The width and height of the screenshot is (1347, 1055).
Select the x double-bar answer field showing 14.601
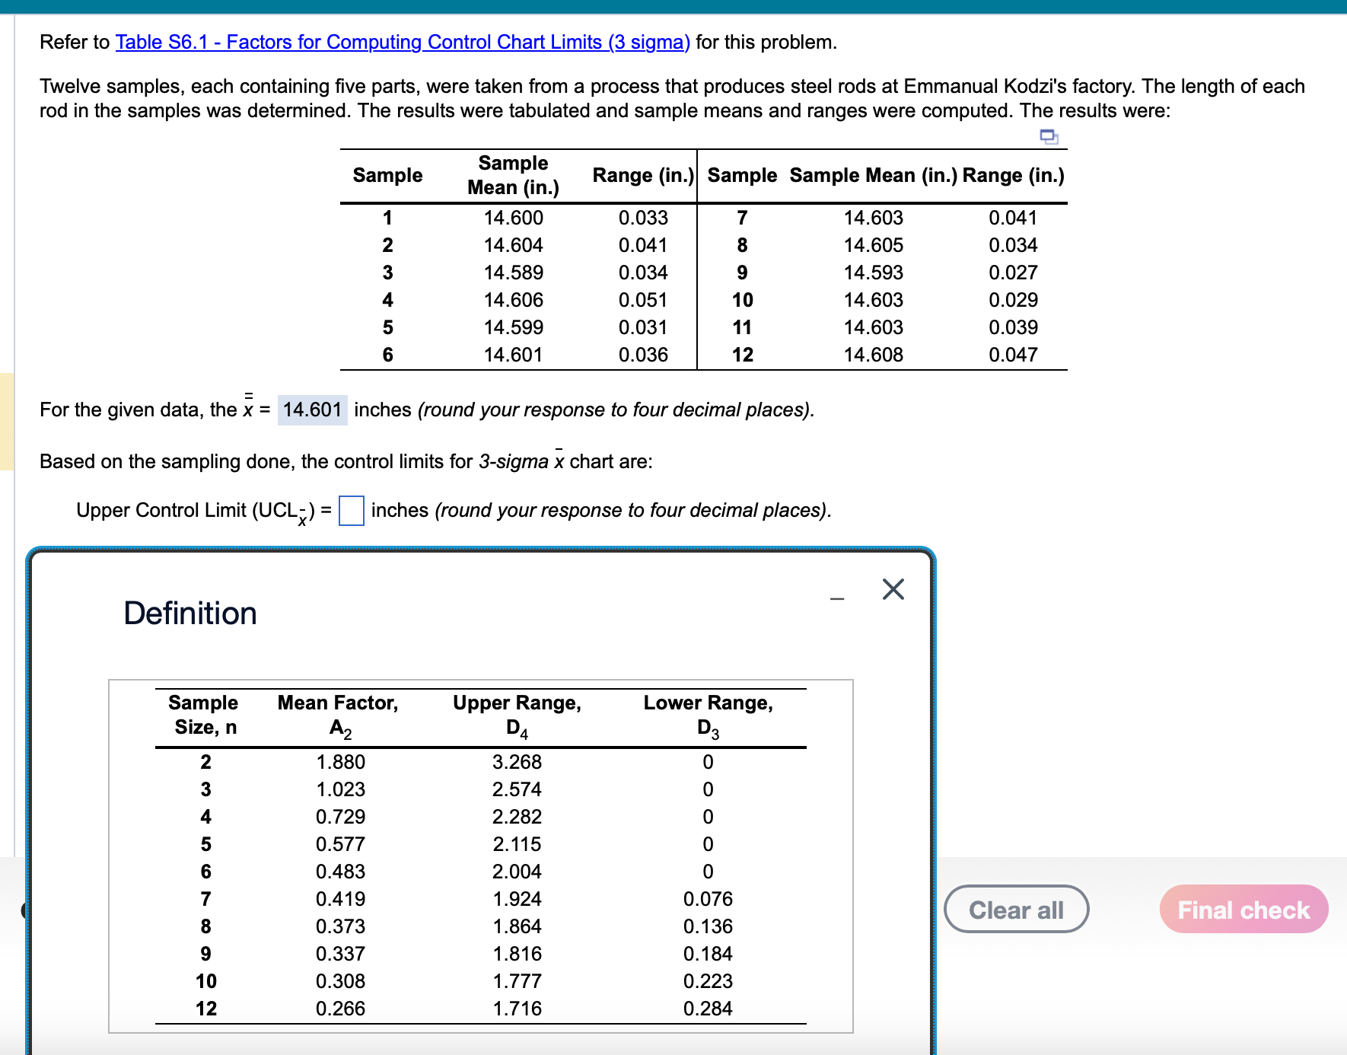312,410
